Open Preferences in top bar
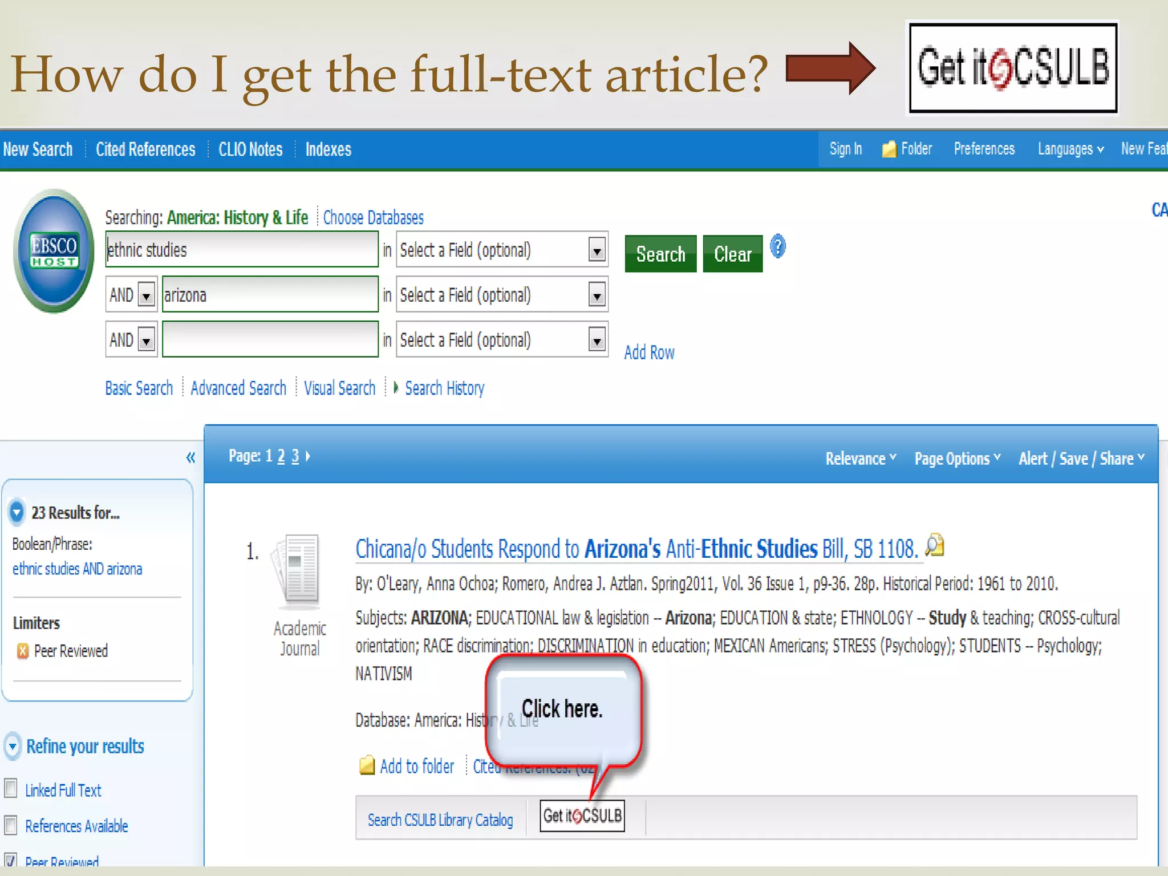 (984, 149)
